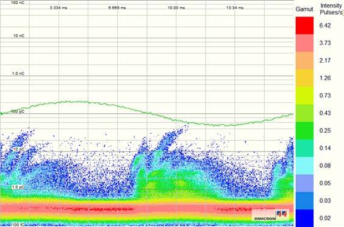Viewport: 344px width, 227px height.
Task: Click the medium blue 0.03 swatch
Action: (x=304, y=200)
